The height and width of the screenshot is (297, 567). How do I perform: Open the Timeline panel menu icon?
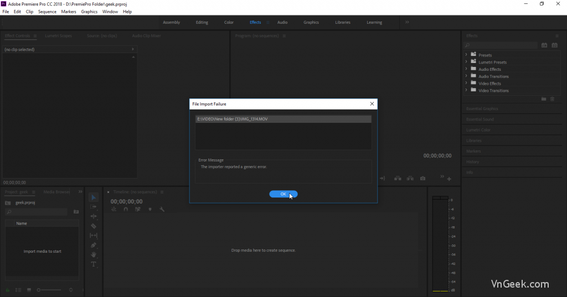(162, 192)
